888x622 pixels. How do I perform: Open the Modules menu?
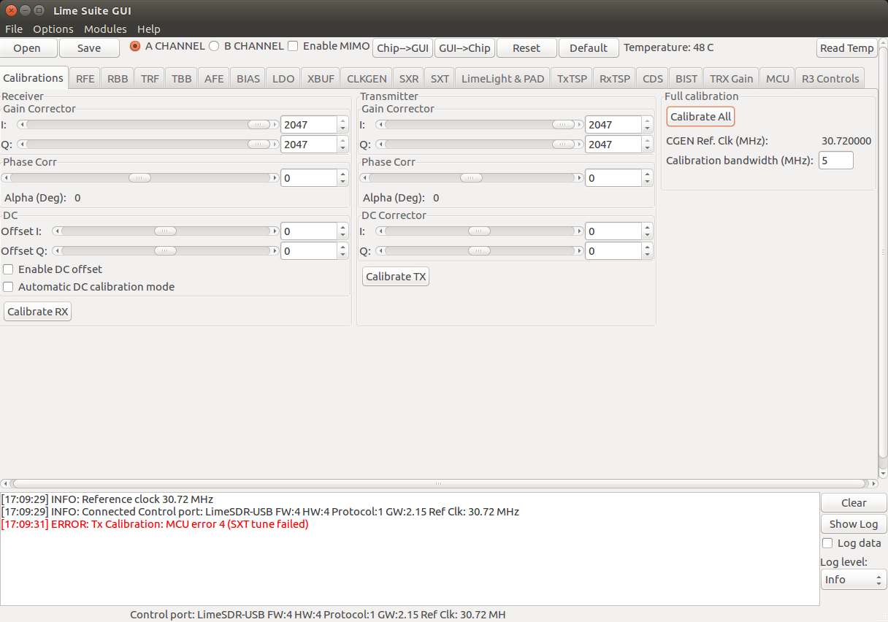pyautogui.click(x=105, y=29)
